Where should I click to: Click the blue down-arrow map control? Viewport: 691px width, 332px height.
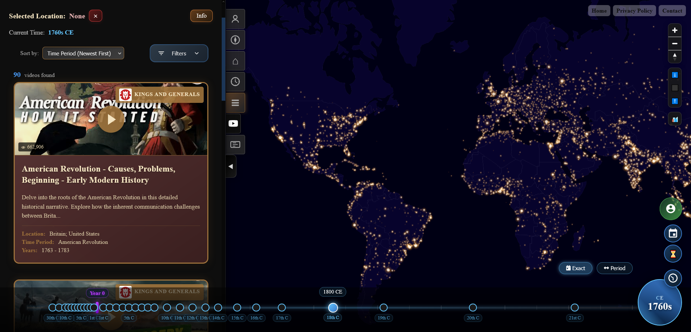675,75
